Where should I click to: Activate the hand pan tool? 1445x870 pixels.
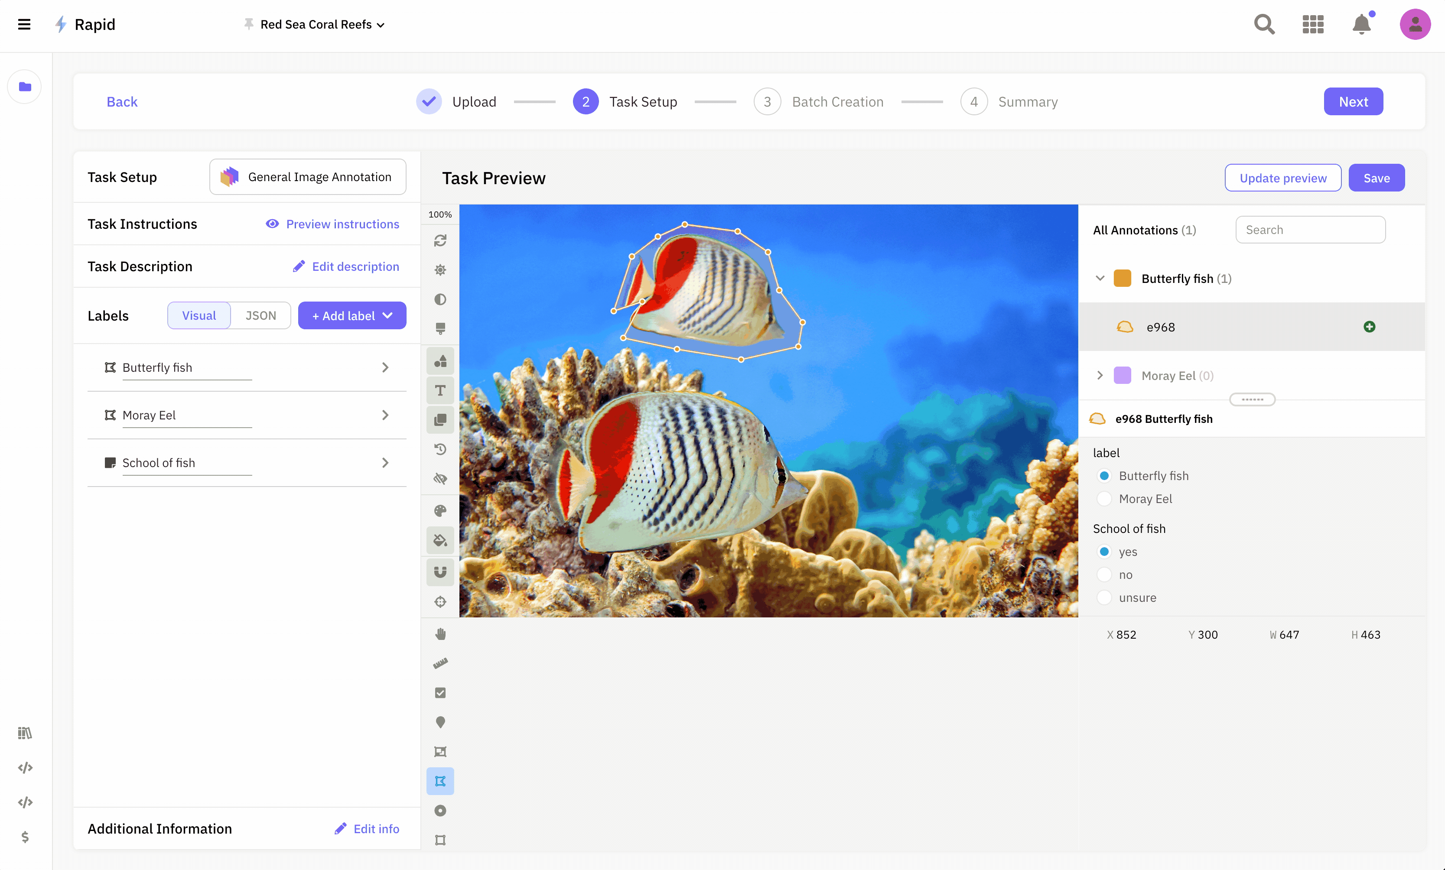point(440,634)
